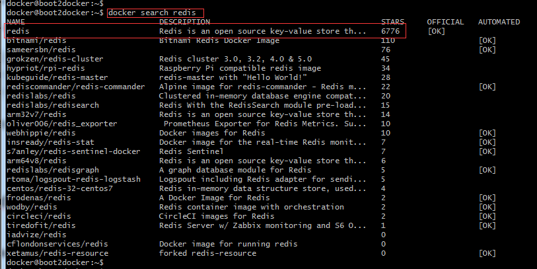Select 'redislabs/redisearch' image name
This screenshot has width=537, height=269.
click(53, 105)
